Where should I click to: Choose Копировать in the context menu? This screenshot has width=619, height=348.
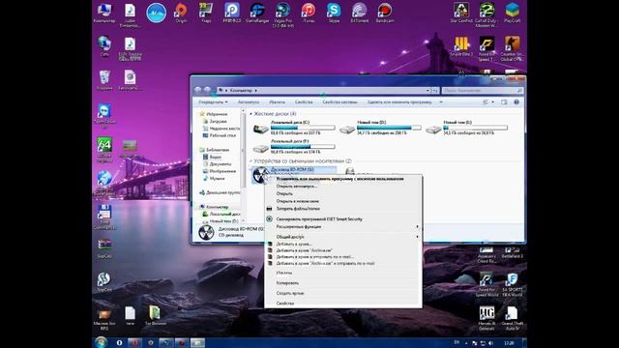point(342,283)
